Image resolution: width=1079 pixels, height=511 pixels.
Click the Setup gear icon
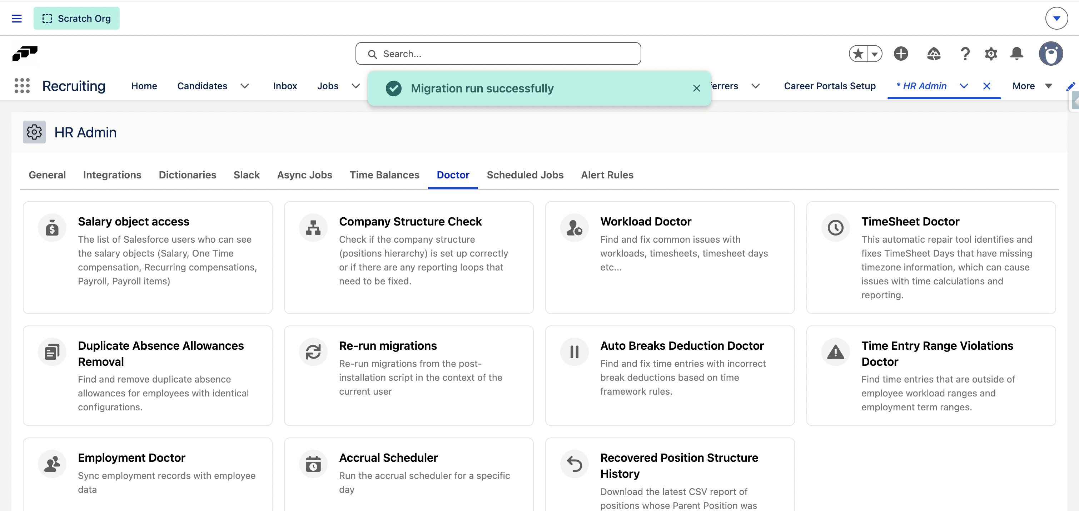click(x=991, y=54)
